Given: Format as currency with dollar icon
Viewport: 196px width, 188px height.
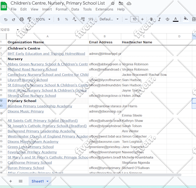Looking at the screenshot, I should tap(59, 19).
